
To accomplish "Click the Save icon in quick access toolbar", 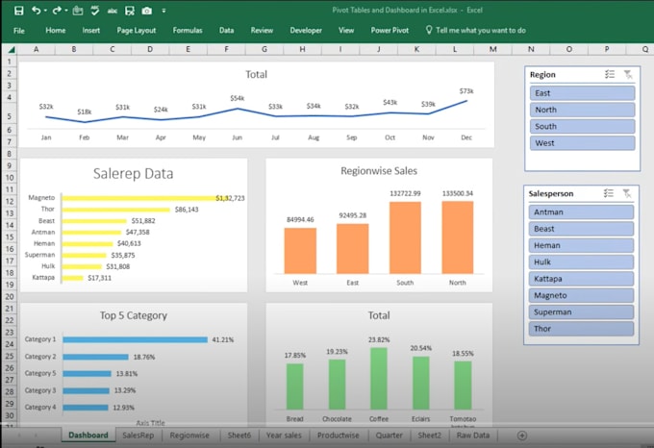I will (18, 11).
